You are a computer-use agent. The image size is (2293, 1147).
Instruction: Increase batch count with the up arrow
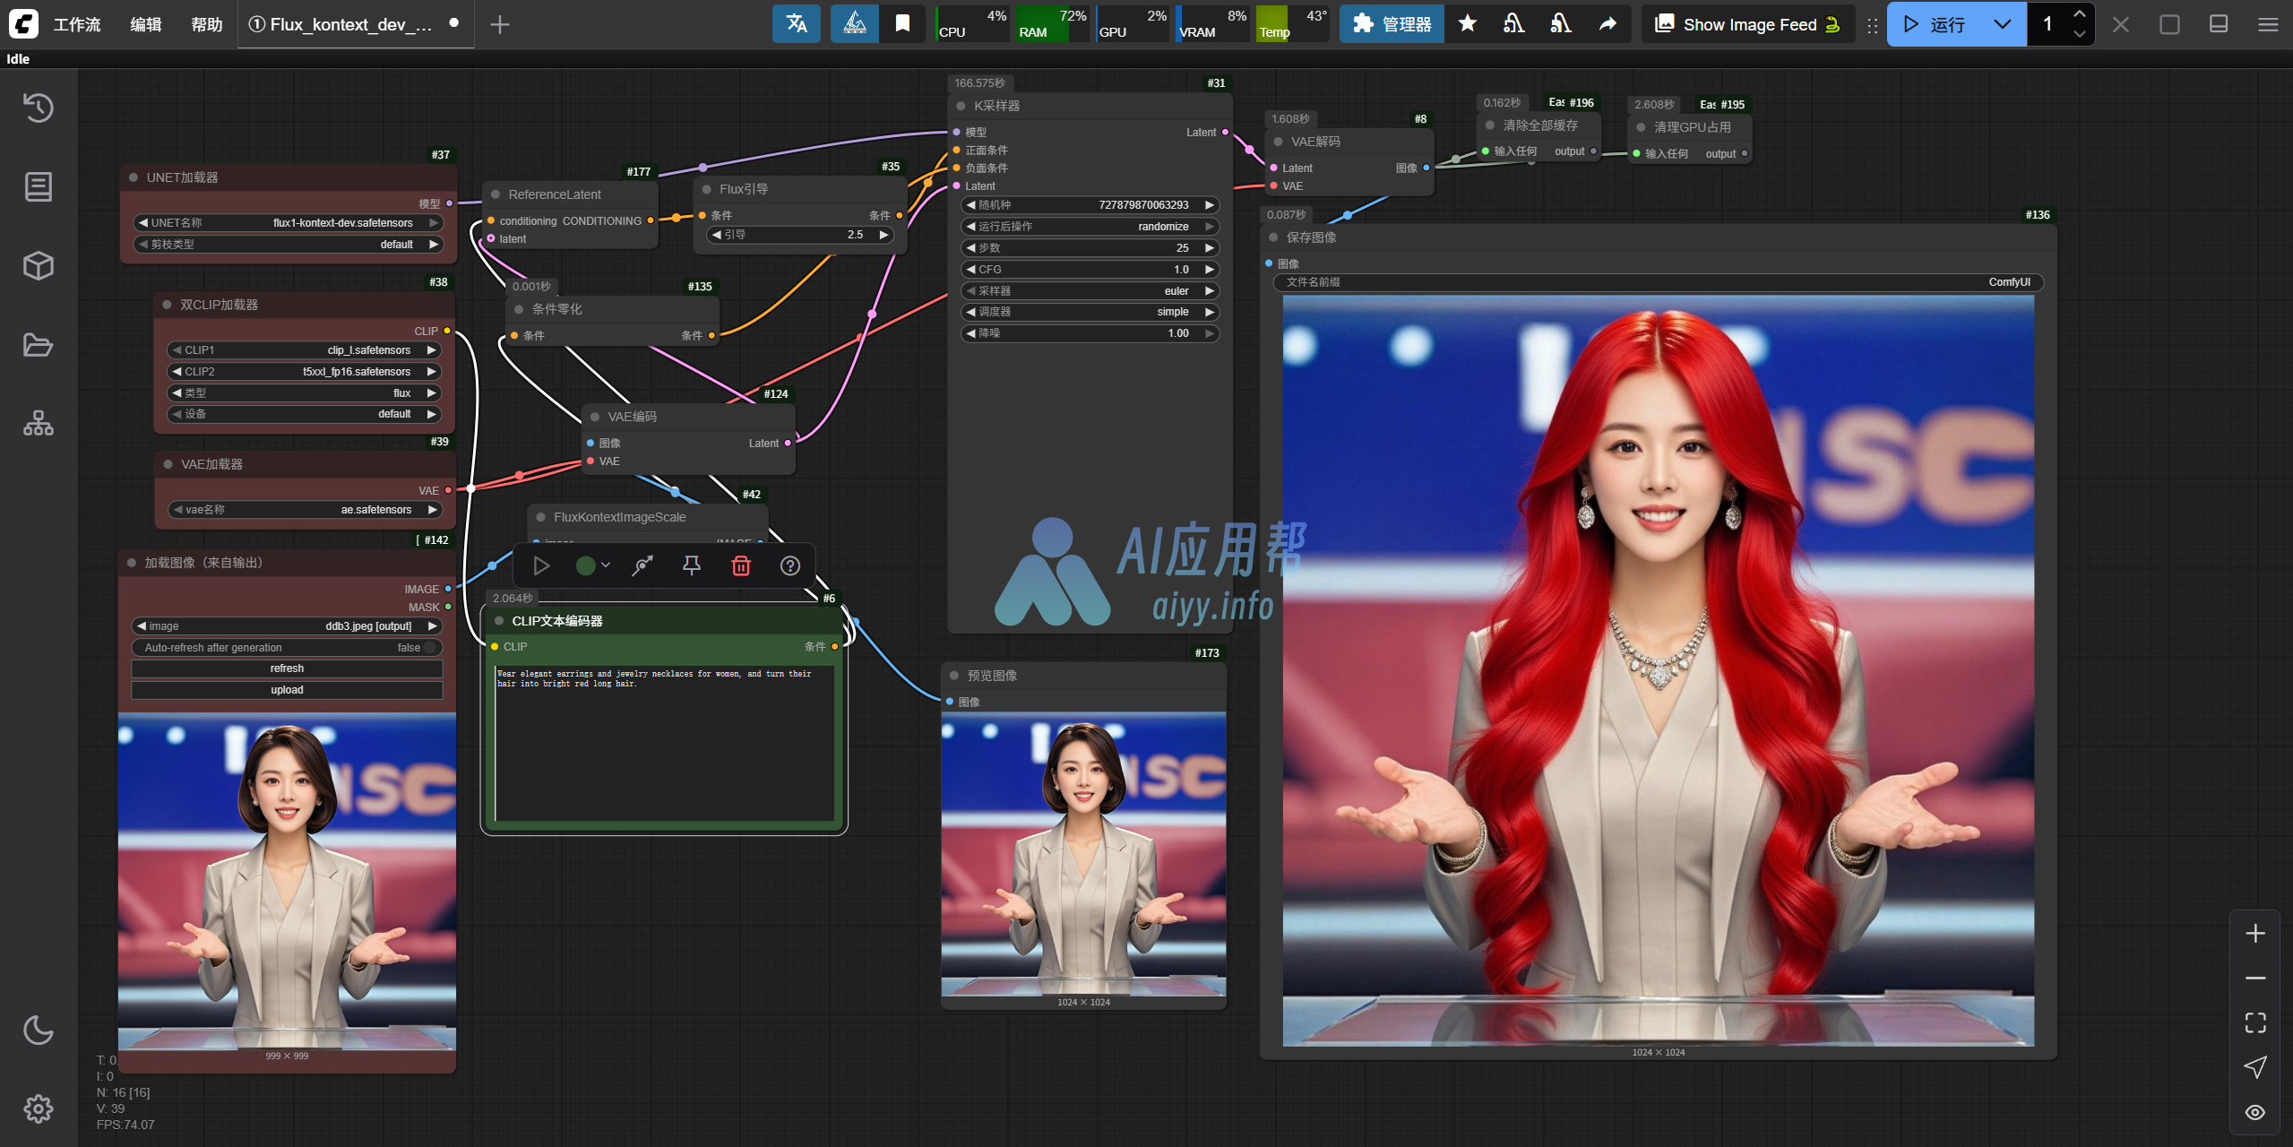(x=2079, y=14)
